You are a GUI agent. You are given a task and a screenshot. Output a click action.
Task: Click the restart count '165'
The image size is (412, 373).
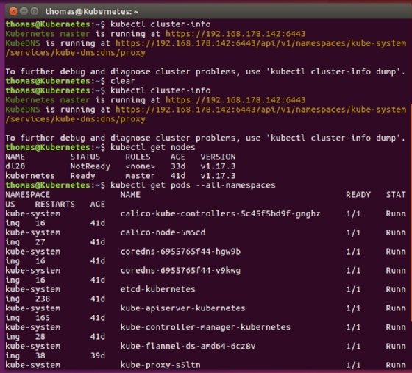43,318
